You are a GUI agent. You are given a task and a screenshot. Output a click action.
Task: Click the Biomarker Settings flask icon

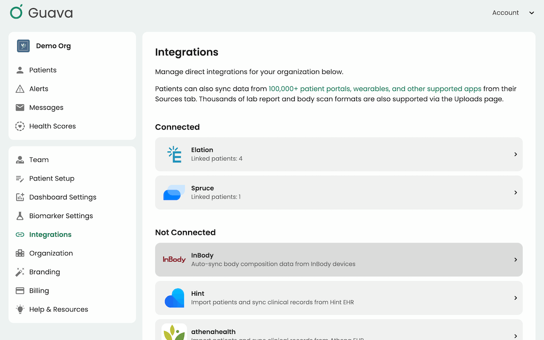20,216
